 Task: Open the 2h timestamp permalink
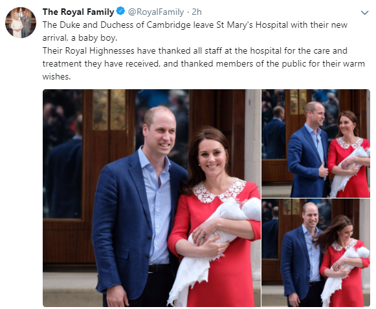coord(197,12)
